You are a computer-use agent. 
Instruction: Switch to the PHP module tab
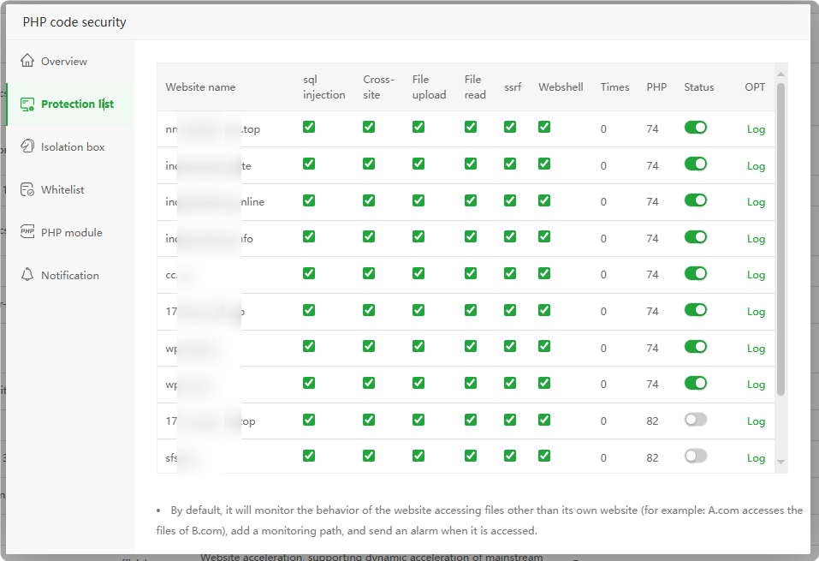click(x=71, y=232)
